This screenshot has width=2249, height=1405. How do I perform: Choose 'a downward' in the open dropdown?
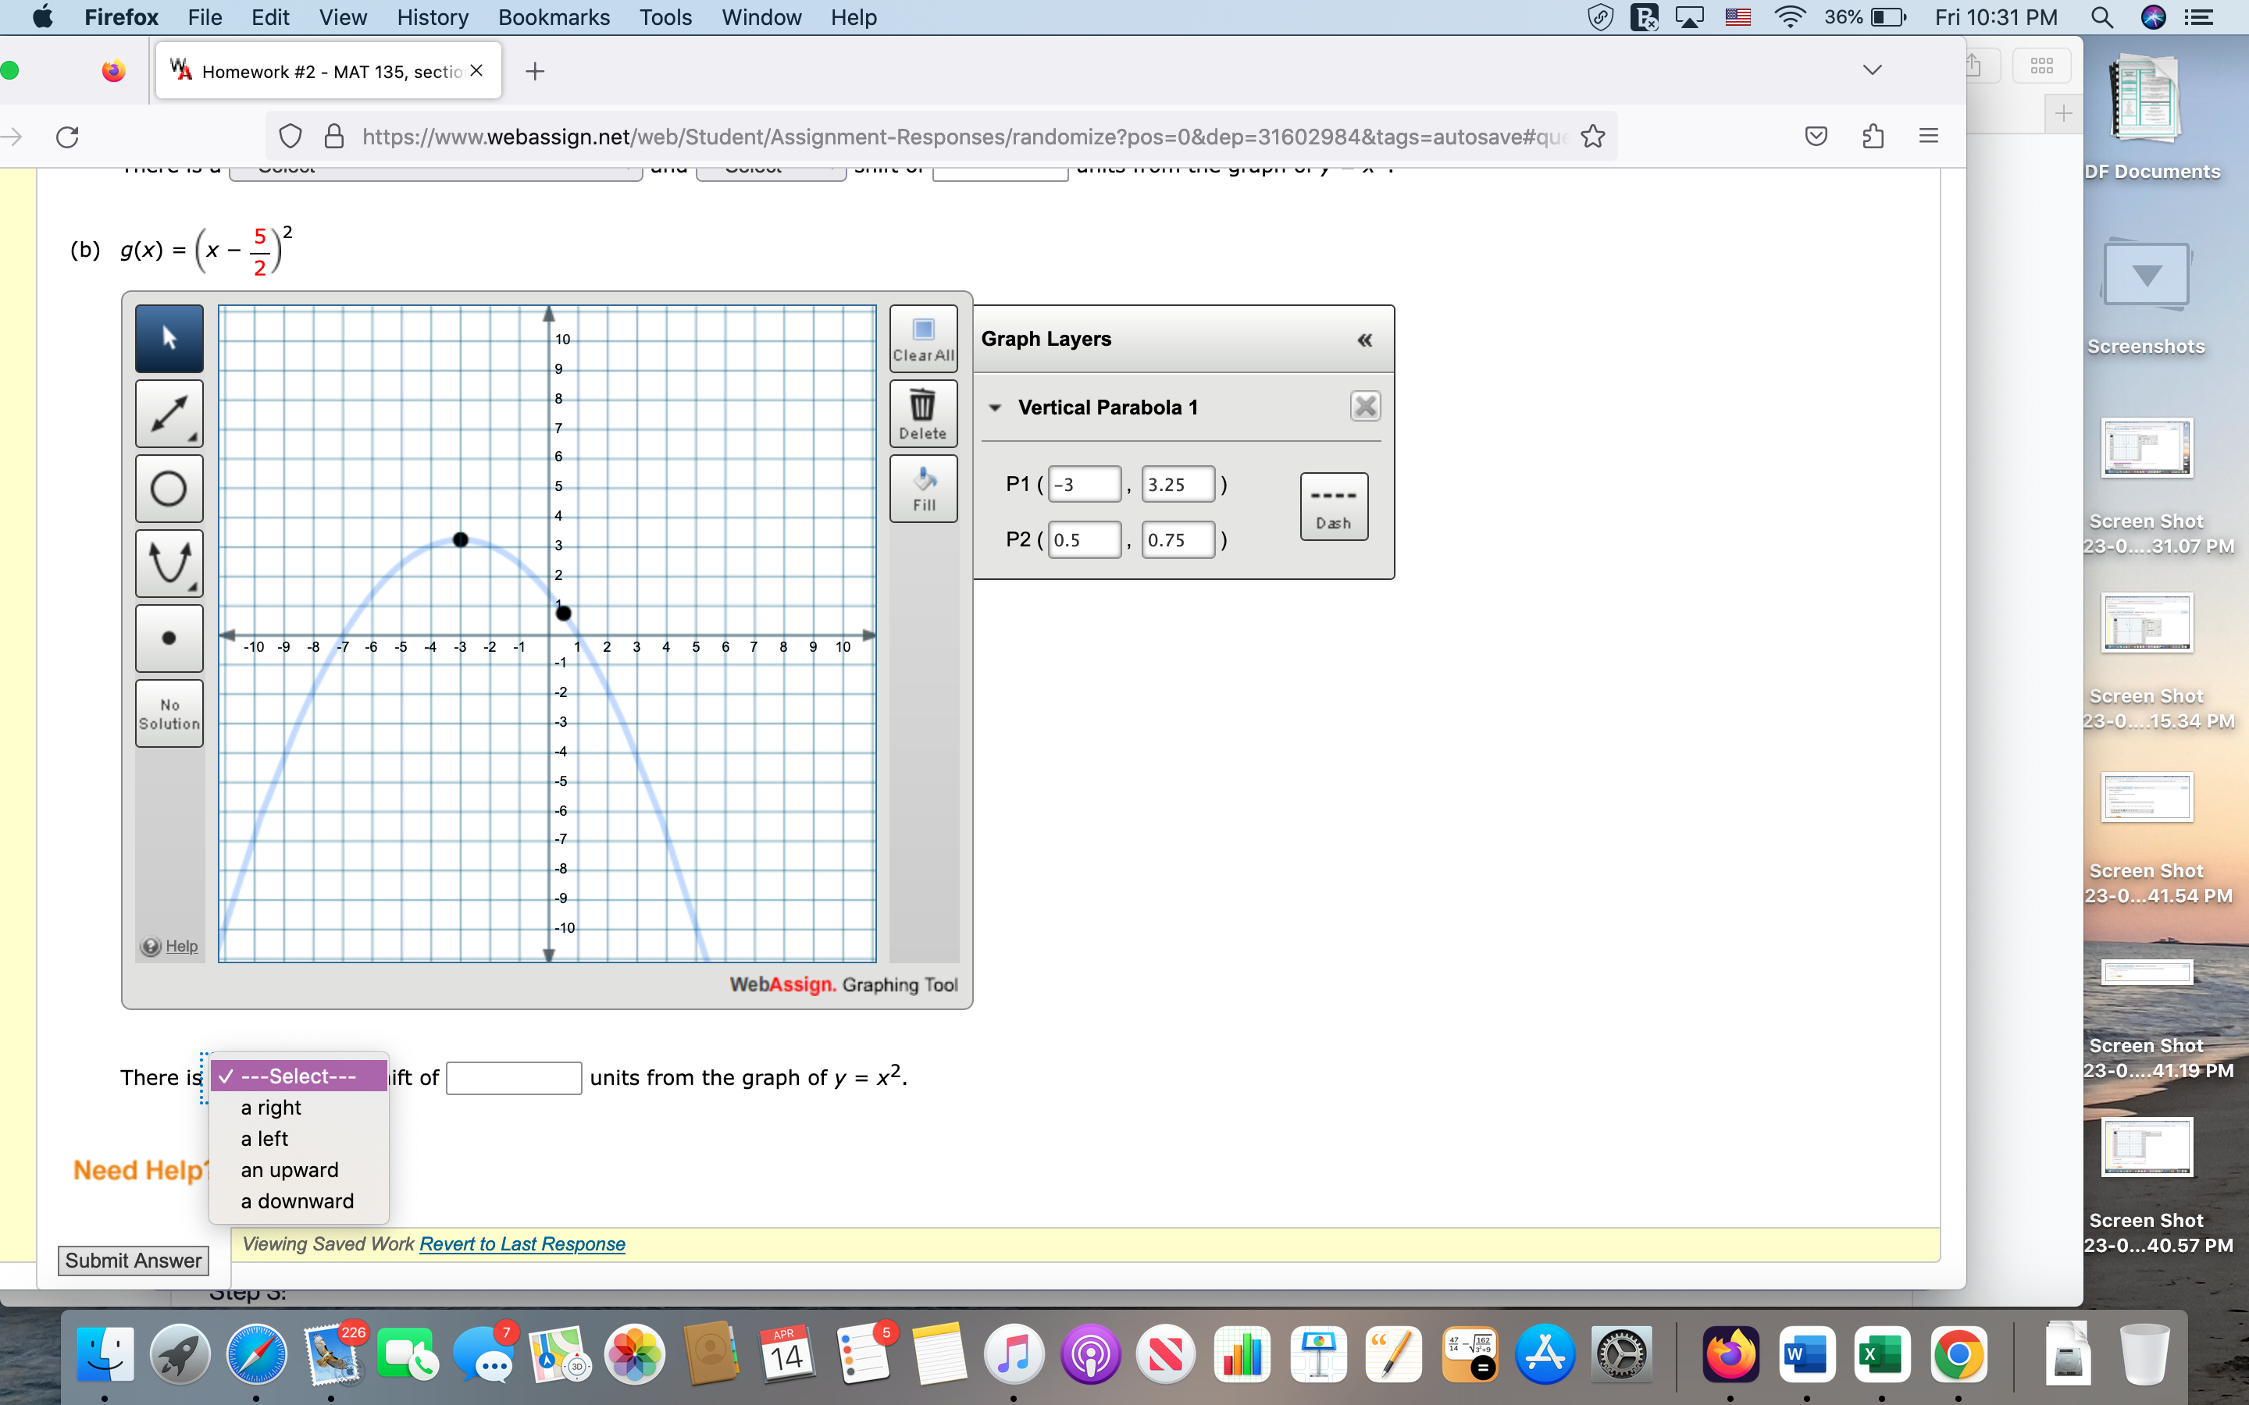[x=297, y=1200]
